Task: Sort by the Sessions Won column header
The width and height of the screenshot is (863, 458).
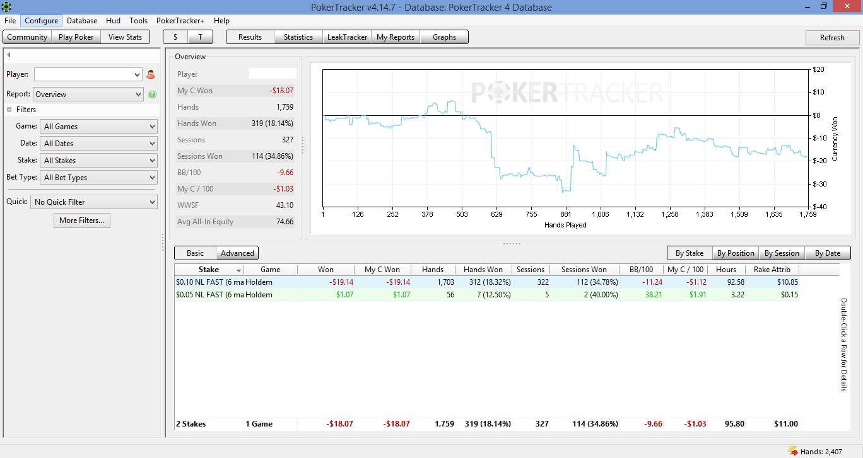Action: pos(584,270)
